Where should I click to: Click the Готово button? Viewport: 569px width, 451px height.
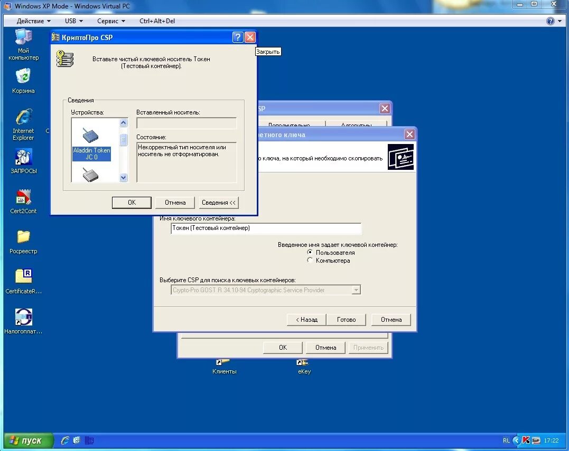pos(346,320)
